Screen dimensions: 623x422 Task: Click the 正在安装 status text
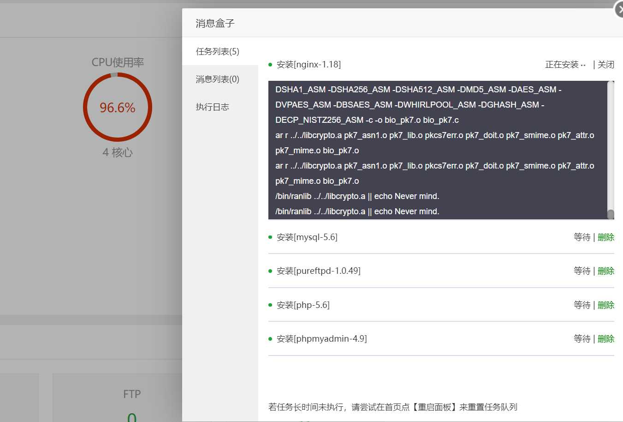[x=562, y=65]
